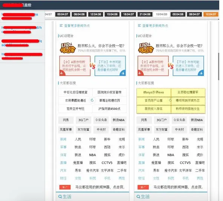Screen dimensions: 223x201
Task: Click the UC话题会 logo in left snapshot
Action: point(67,48)
